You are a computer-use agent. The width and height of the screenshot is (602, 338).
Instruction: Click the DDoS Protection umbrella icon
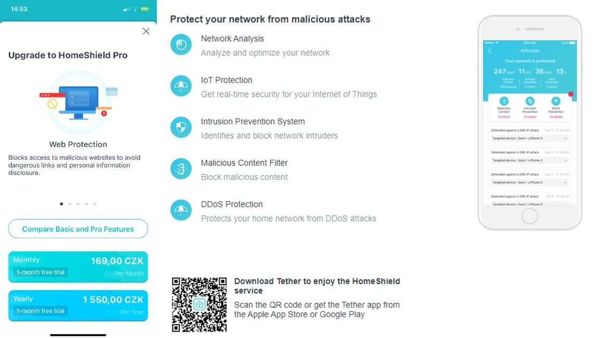click(181, 210)
